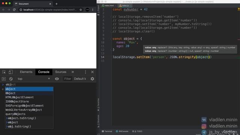Screen dimensions: 240x135
Task: Bookmark this page with the star
Action: (x=81, y=10)
